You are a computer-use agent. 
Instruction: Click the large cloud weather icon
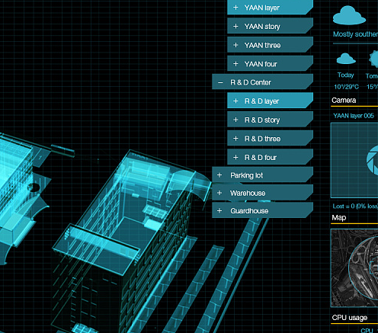point(349,15)
